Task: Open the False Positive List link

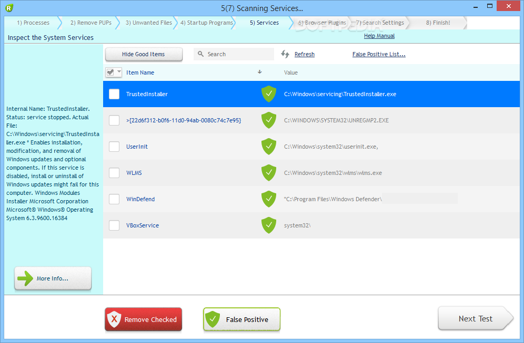Action: coord(379,54)
